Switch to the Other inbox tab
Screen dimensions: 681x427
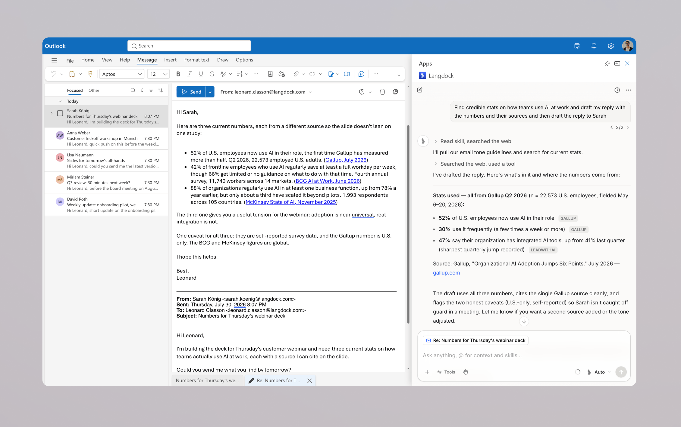coord(94,90)
